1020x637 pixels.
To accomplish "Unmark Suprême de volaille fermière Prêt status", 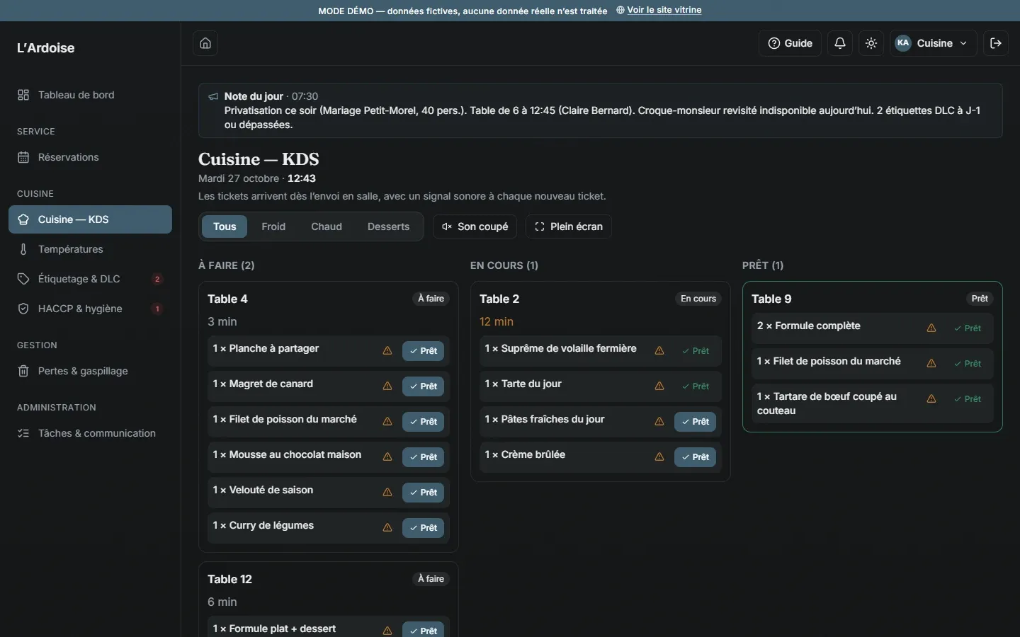I will pos(696,351).
